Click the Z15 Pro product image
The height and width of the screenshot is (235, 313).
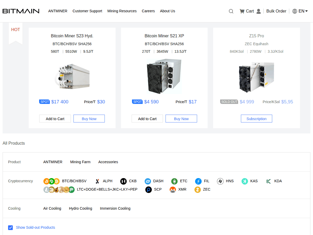[x=256, y=77]
